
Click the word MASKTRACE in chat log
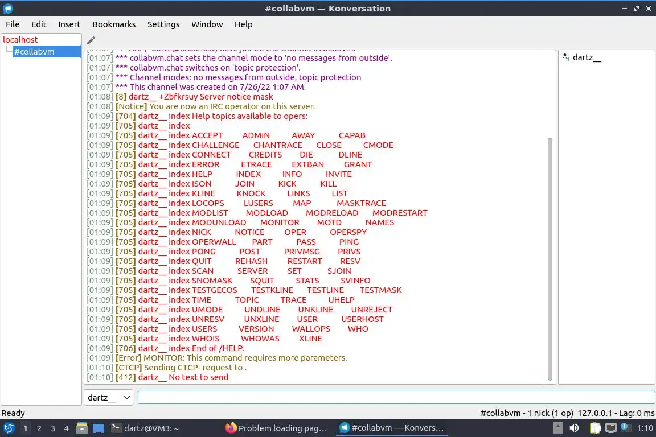tap(361, 203)
